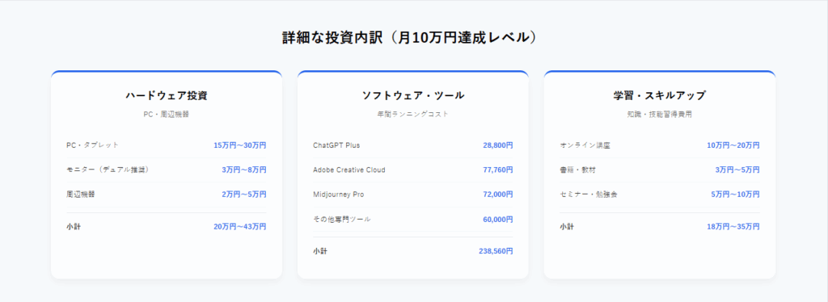828x302 pixels.
Task: Select the その他専門ツール row
Action: pyautogui.click(x=412, y=220)
